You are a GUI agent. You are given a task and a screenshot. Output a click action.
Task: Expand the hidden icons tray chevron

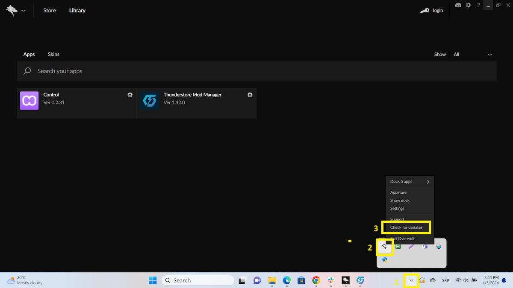coord(411,280)
